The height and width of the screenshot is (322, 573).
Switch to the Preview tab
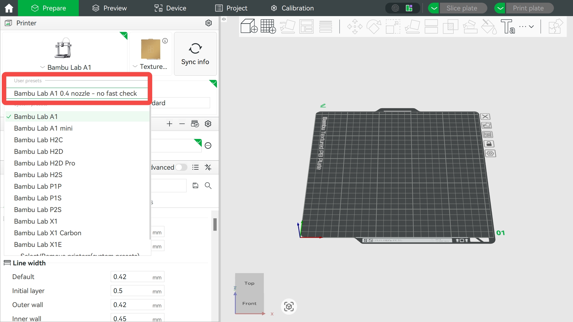tap(109, 8)
